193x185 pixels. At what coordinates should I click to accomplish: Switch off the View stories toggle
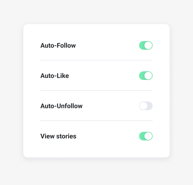pyautogui.click(x=146, y=136)
